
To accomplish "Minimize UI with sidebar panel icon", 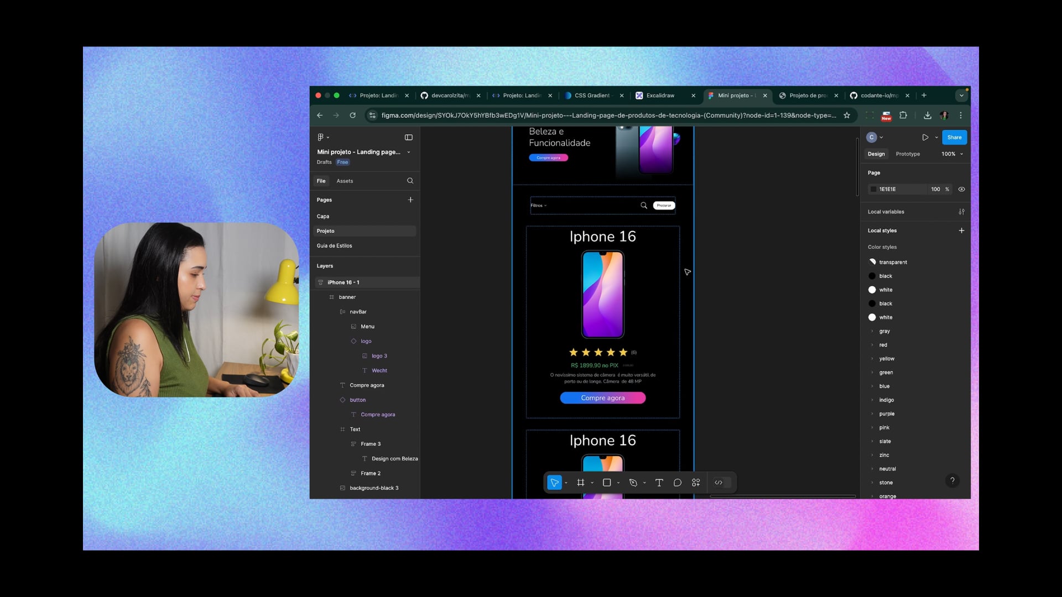I will coord(409,137).
